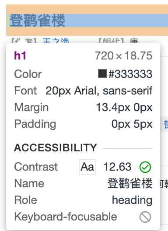Click the green padding strip beside heading

pyautogui.click(x=8, y=21)
